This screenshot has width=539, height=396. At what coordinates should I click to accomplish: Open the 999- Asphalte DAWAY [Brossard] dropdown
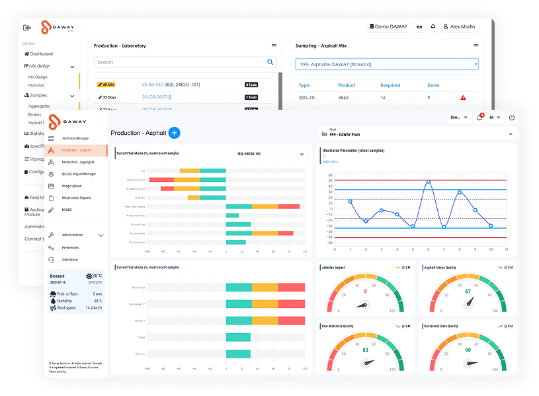click(386, 64)
